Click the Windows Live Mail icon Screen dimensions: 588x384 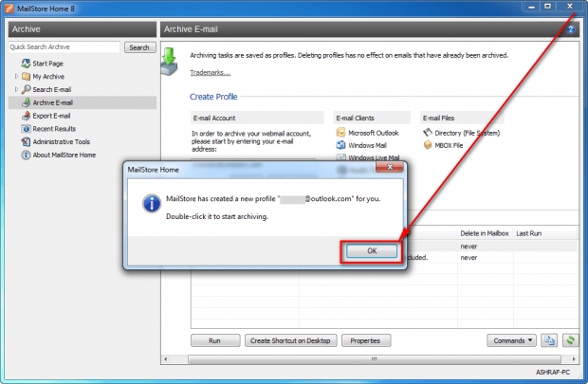coord(340,157)
